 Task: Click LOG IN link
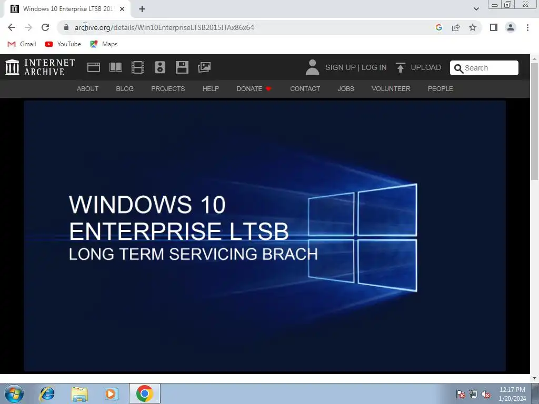point(374,67)
